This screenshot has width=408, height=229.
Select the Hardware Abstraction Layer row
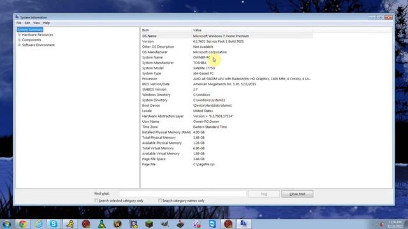[227, 116]
